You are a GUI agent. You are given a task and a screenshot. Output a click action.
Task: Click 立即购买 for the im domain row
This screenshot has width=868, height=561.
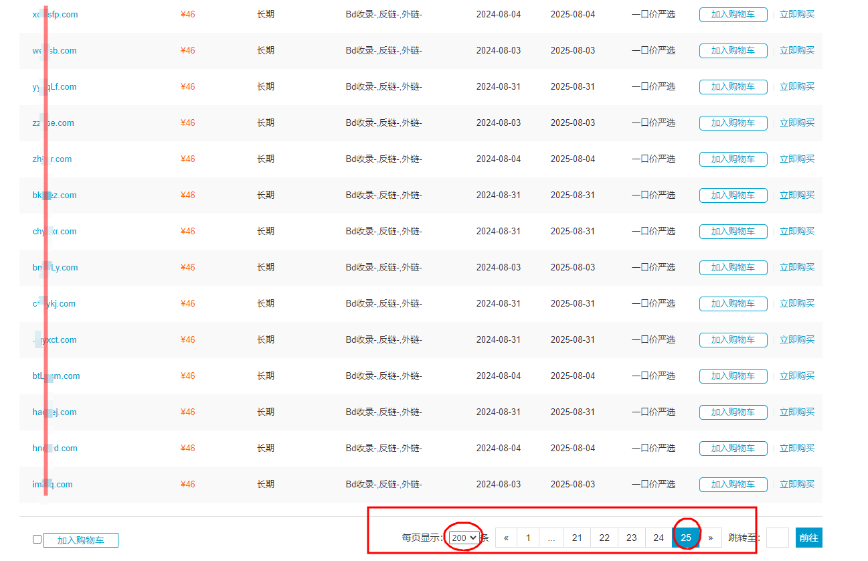pos(797,484)
